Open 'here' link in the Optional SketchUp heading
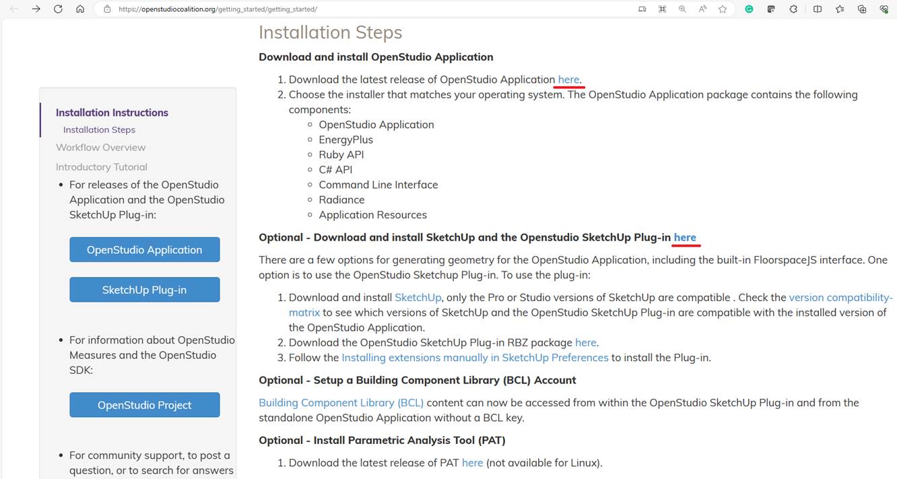Image resolution: width=897 pixels, height=479 pixels. coord(685,237)
